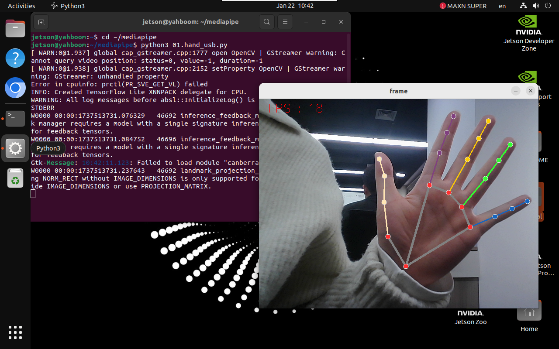Launch the Chromium browser from the dock

click(15, 88)
